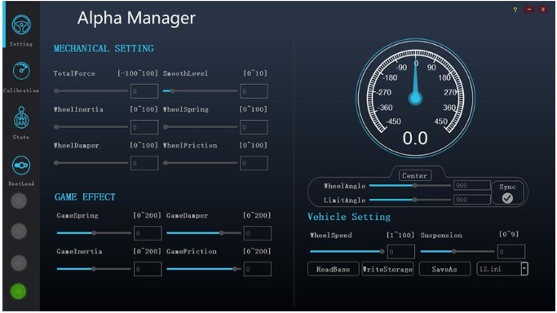Click the GameFriction value field
Screen dimensions: 557x313
click(x=258, y=269)
